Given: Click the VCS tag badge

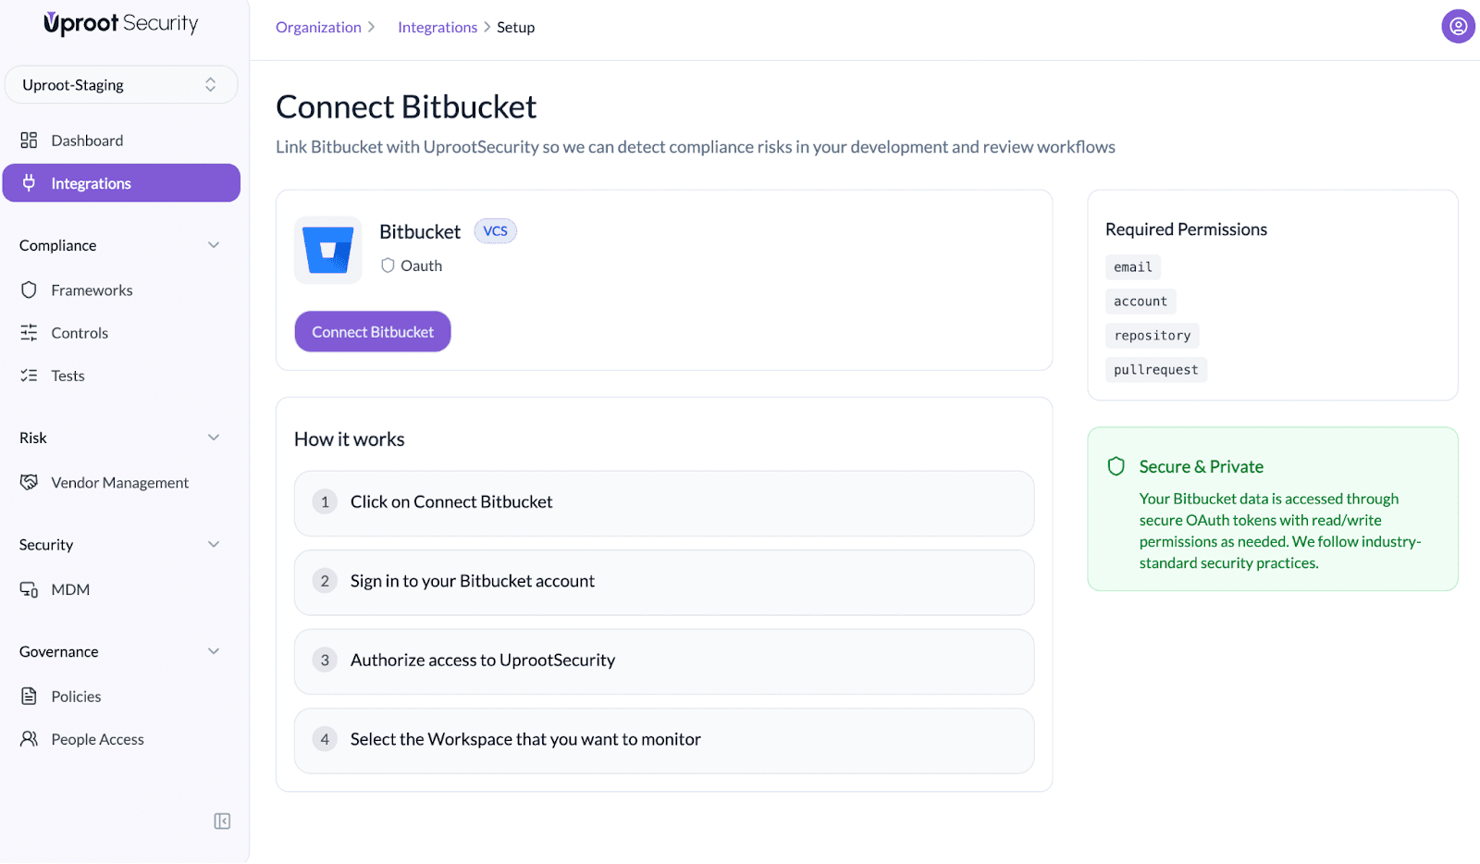Looking at the screenshot, I should tap(495, 231).
